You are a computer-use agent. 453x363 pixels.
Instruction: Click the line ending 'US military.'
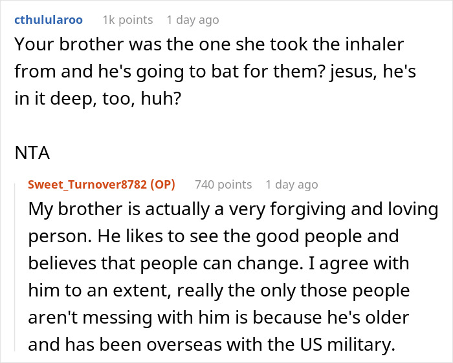coord(212,344)
